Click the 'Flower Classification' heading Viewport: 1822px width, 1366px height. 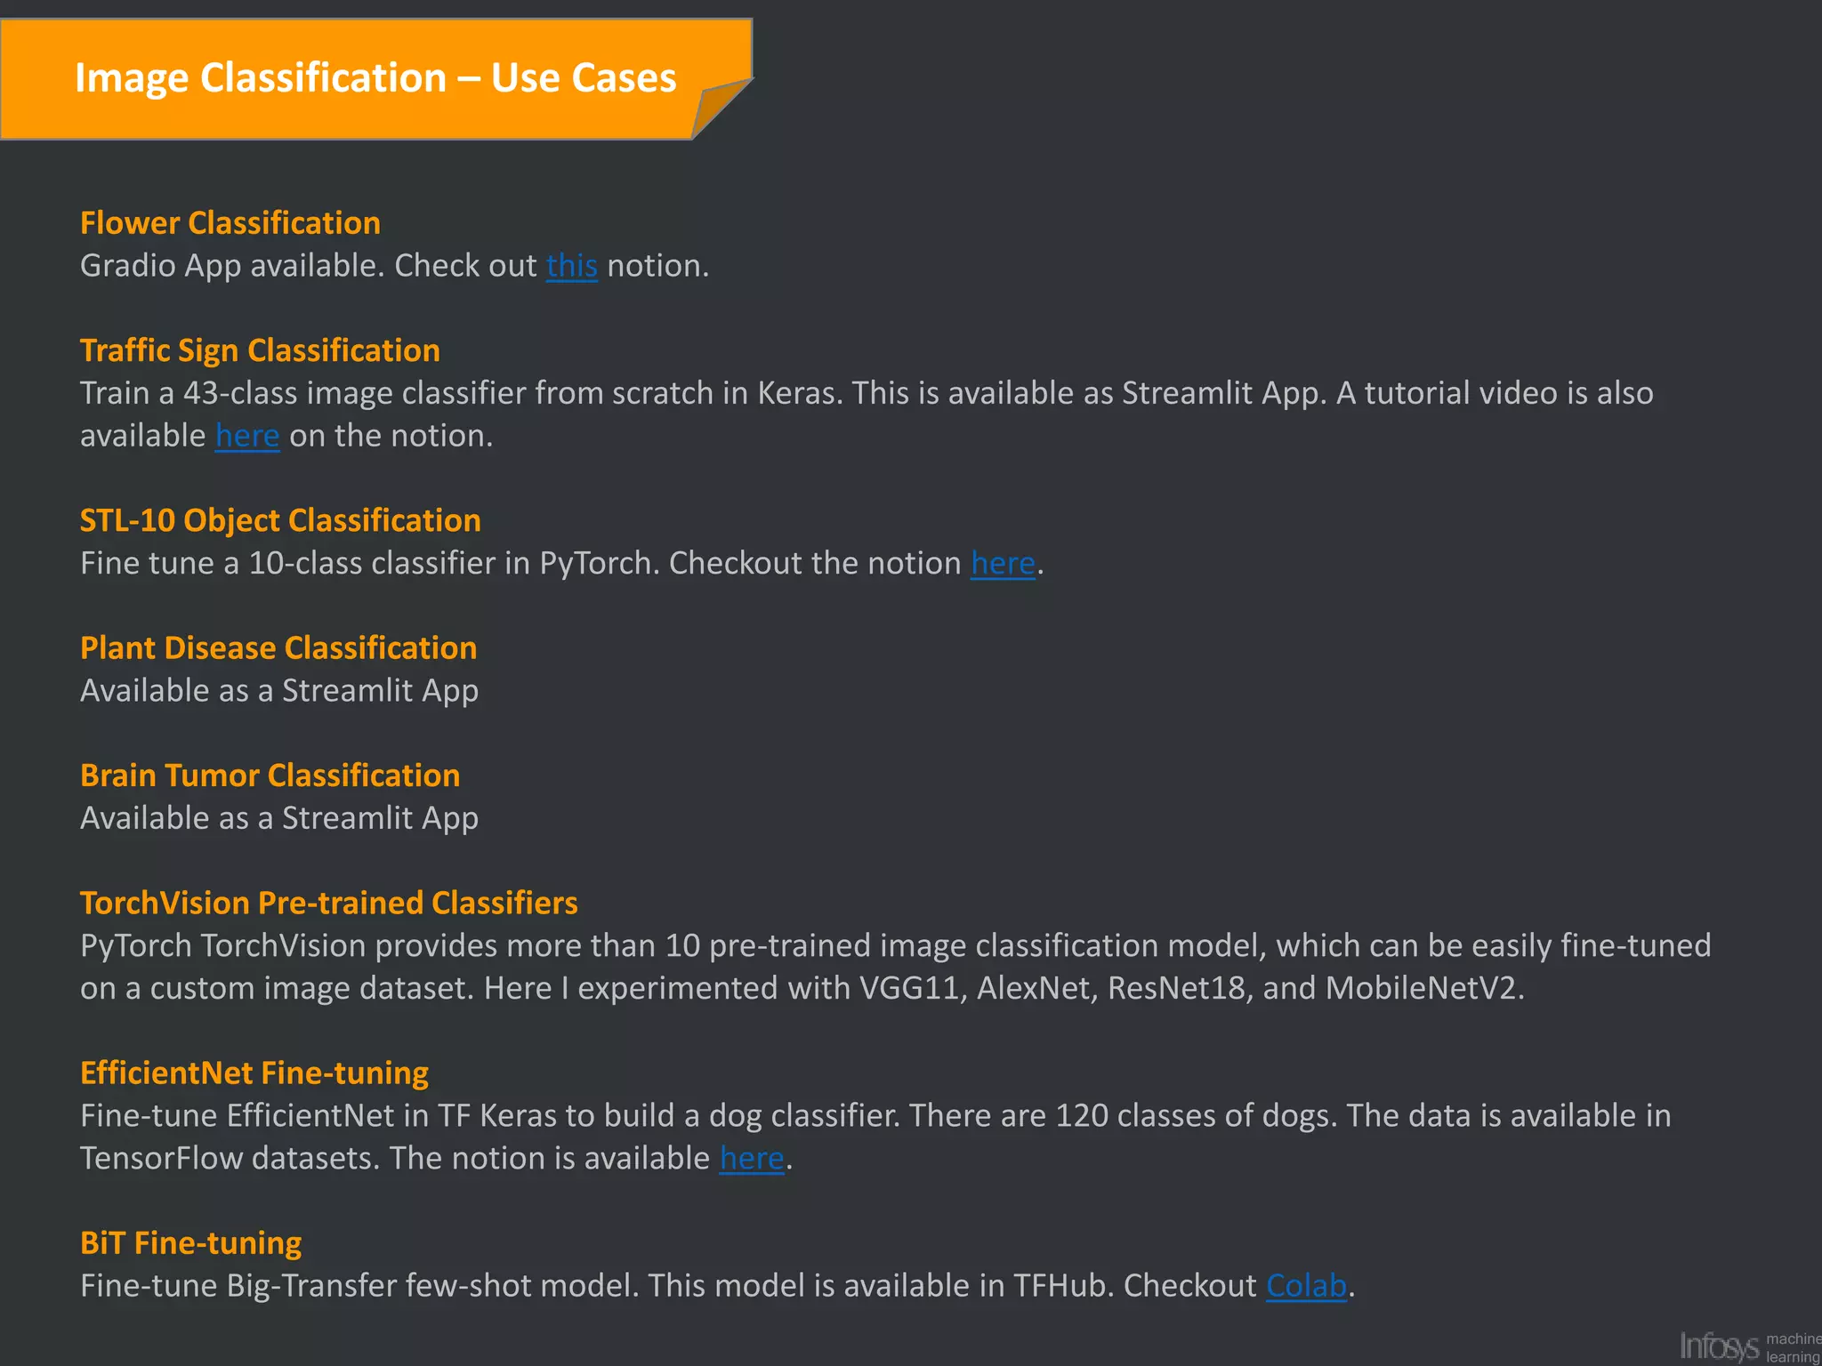click(230, 223)
